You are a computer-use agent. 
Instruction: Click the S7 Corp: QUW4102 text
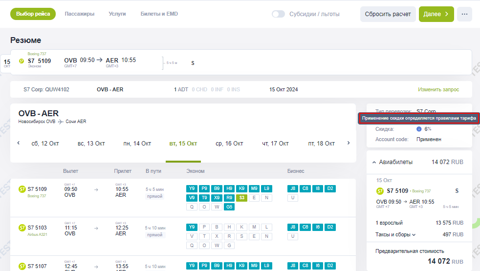[x=46, y=90]
